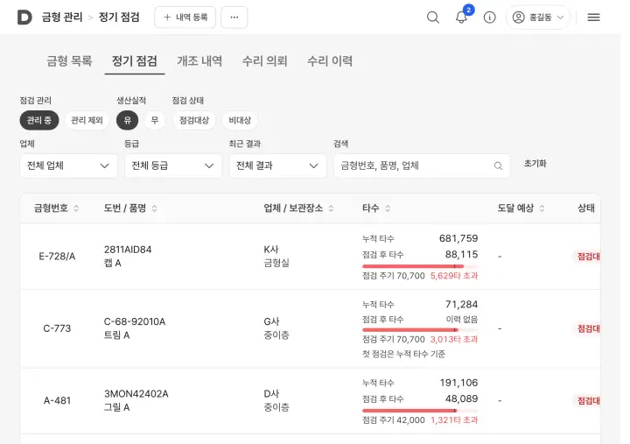Click 5,629타 초과 overage text
This screenshot has height=444, width=630.
point(454,276)
